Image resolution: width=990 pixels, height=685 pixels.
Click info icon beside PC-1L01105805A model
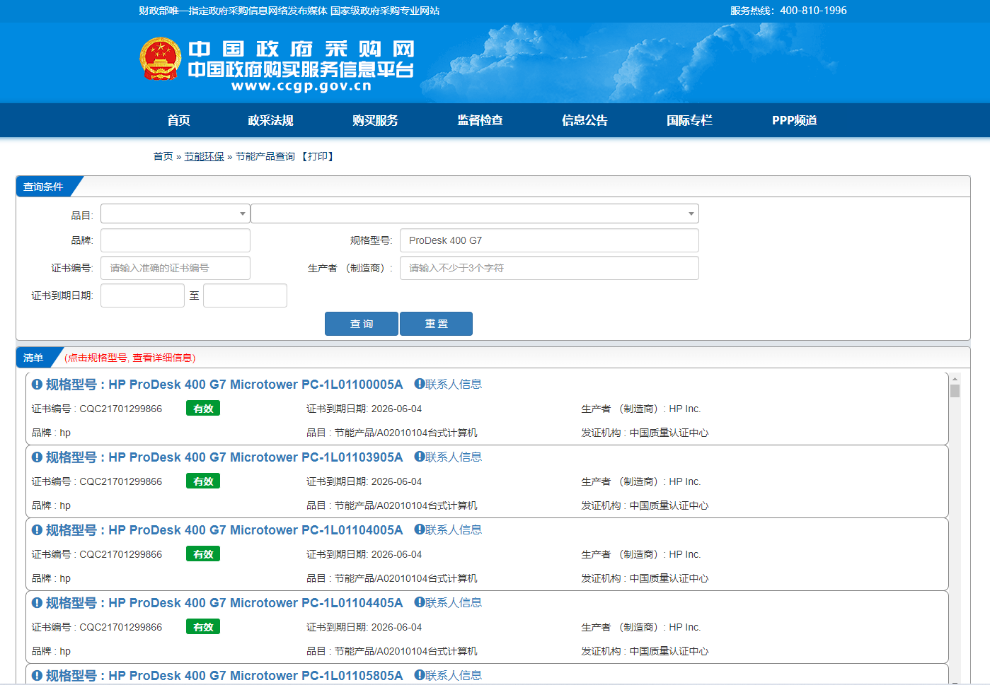pos(37,676)
